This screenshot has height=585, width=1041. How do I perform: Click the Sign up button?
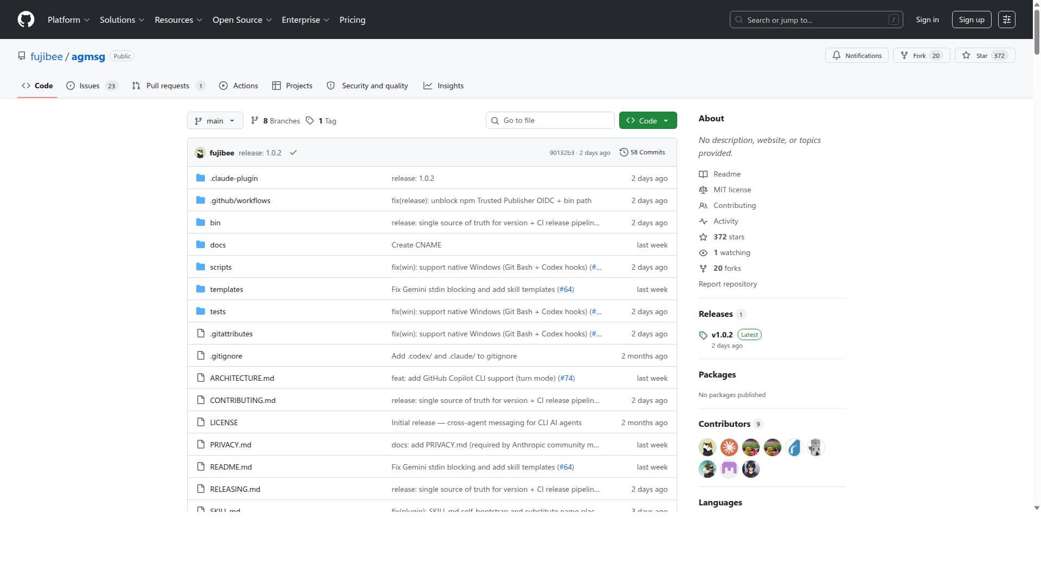972,19
